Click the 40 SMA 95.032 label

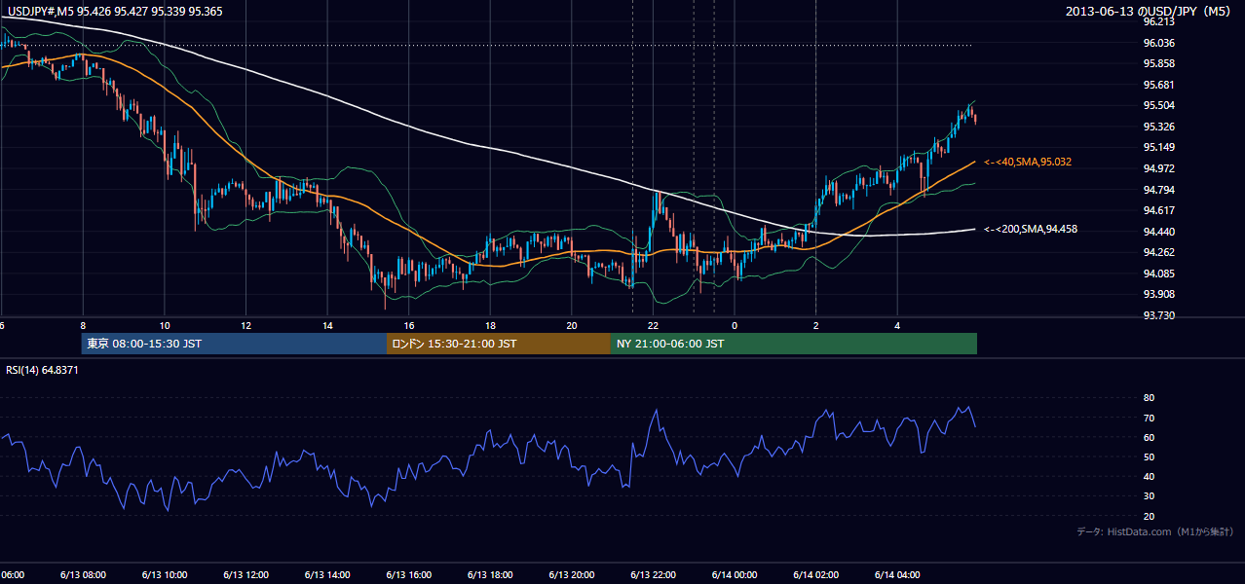[1028, 162]
